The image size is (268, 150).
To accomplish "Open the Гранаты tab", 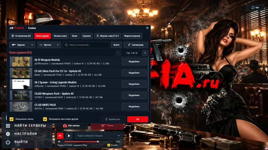I will coord(87,36).
